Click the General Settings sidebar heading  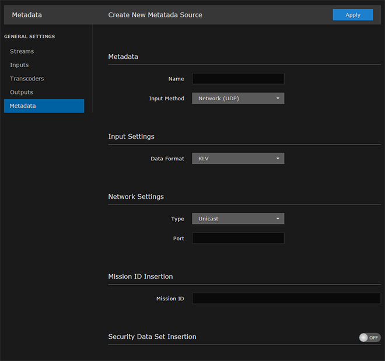click(30, 37)
